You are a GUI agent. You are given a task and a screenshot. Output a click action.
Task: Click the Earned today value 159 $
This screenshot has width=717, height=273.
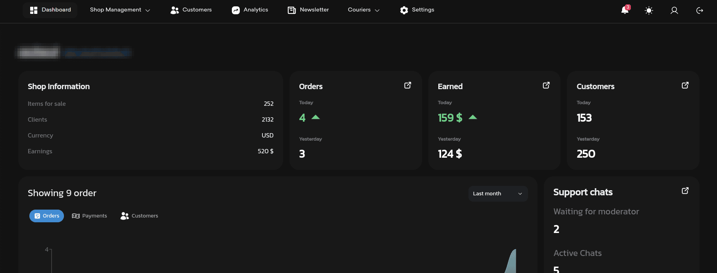pos(450,118)
